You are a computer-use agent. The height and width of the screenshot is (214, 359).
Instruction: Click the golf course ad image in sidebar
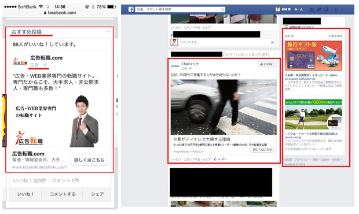[x=313, y=115]
